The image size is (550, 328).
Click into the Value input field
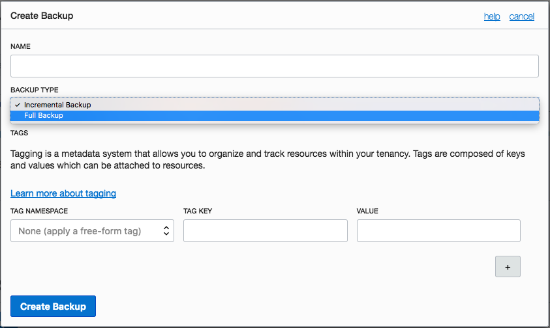point(438,231)
